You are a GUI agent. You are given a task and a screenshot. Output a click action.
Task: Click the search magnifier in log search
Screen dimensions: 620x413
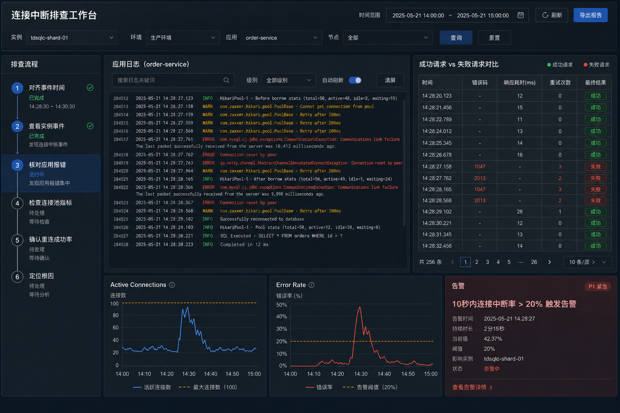click(226, 80)
